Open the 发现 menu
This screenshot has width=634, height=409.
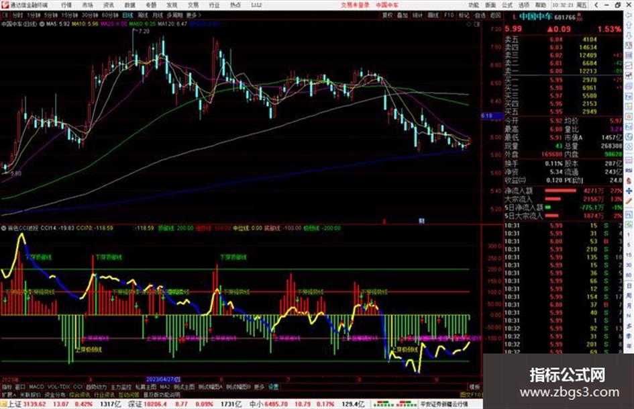[172, 5]
